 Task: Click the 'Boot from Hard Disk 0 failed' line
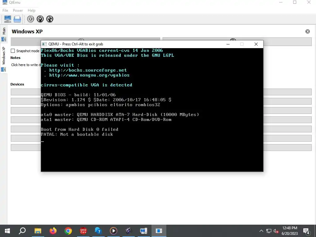click(x=80, y=129)
